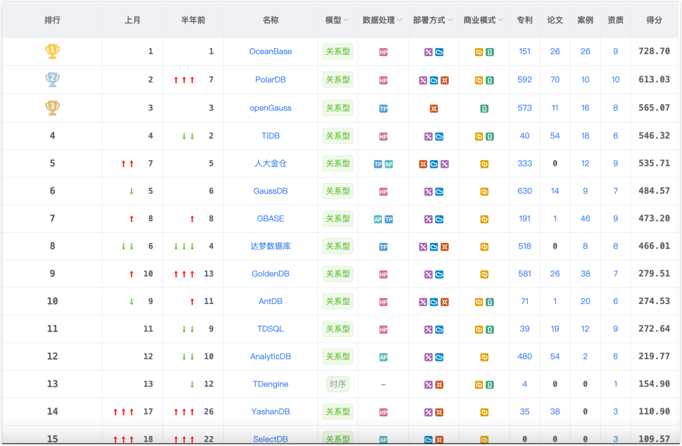This screenshot has height=446, width=682.
Task: Open the 商业模式 column filter dropdown
Action: coord(501,20)
